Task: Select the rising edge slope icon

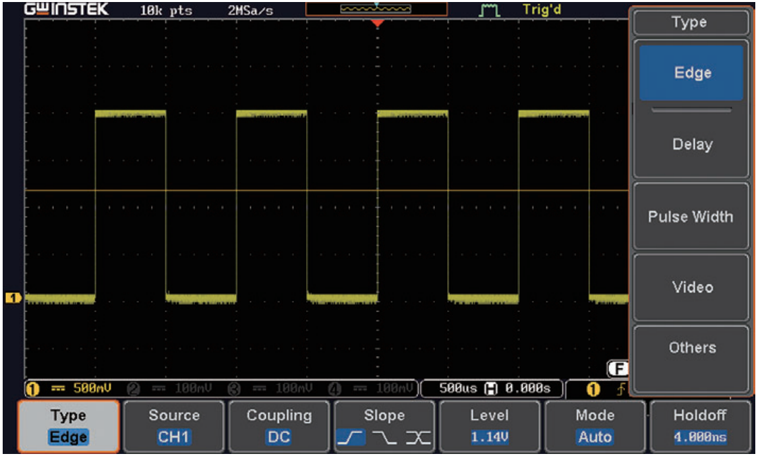Action: pos(351,437)
